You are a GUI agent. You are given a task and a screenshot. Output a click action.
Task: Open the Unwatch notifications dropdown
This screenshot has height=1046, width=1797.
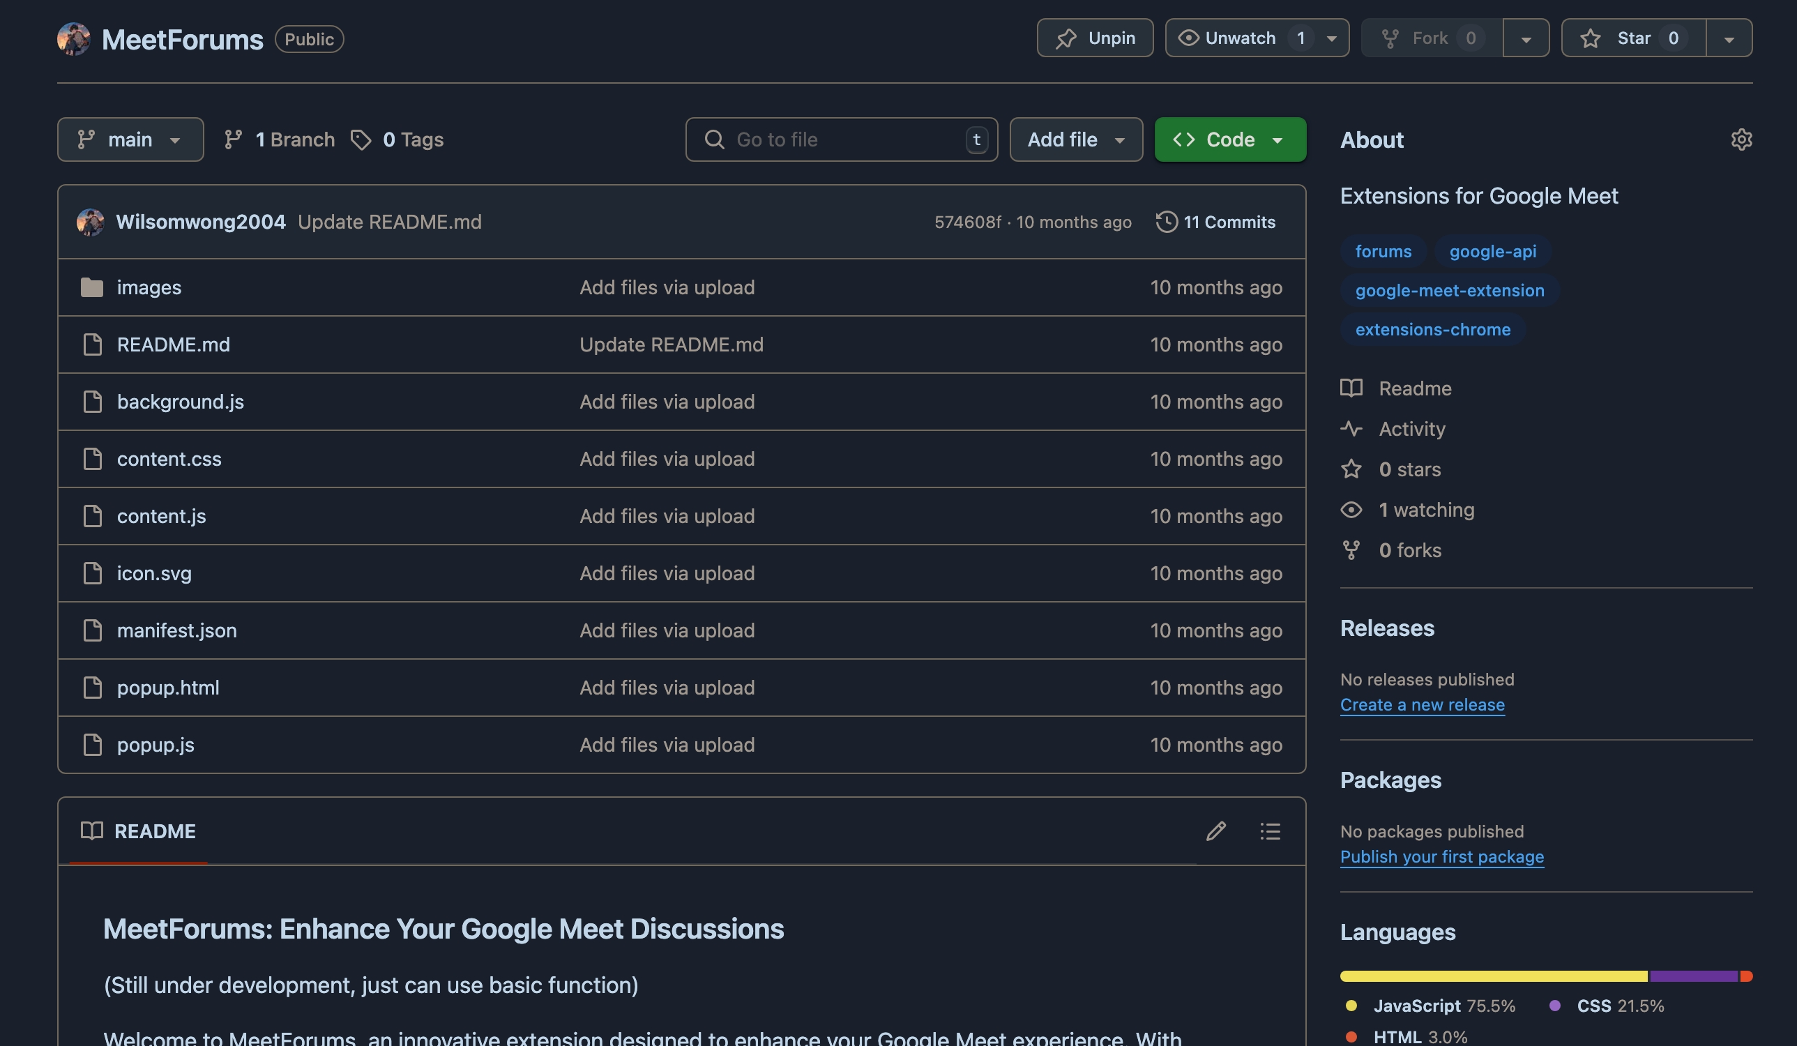(1257, 38)
